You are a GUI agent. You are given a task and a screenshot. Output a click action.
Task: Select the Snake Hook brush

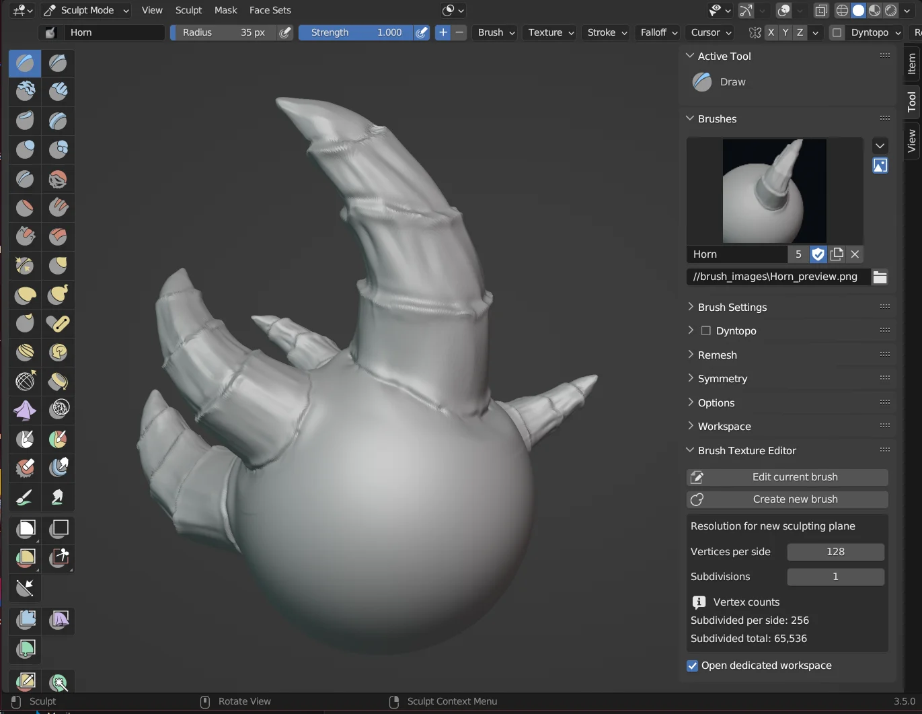tap(58, 294)
